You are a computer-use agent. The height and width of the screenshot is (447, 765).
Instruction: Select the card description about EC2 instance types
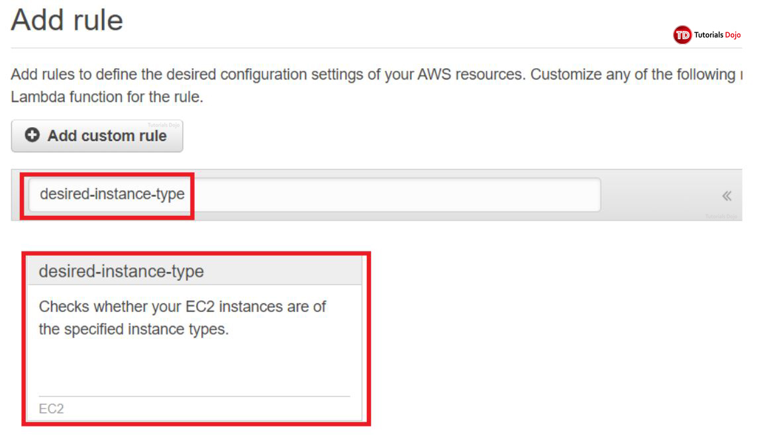click(182, 318)
